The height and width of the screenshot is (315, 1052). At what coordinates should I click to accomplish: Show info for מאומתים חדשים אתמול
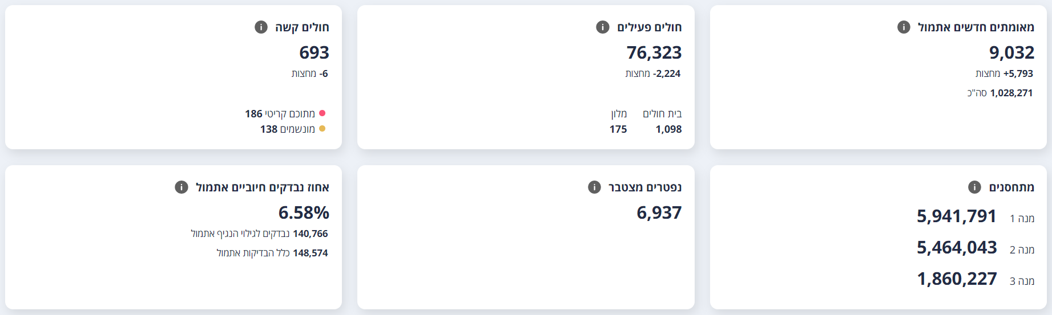coord(904,27)
